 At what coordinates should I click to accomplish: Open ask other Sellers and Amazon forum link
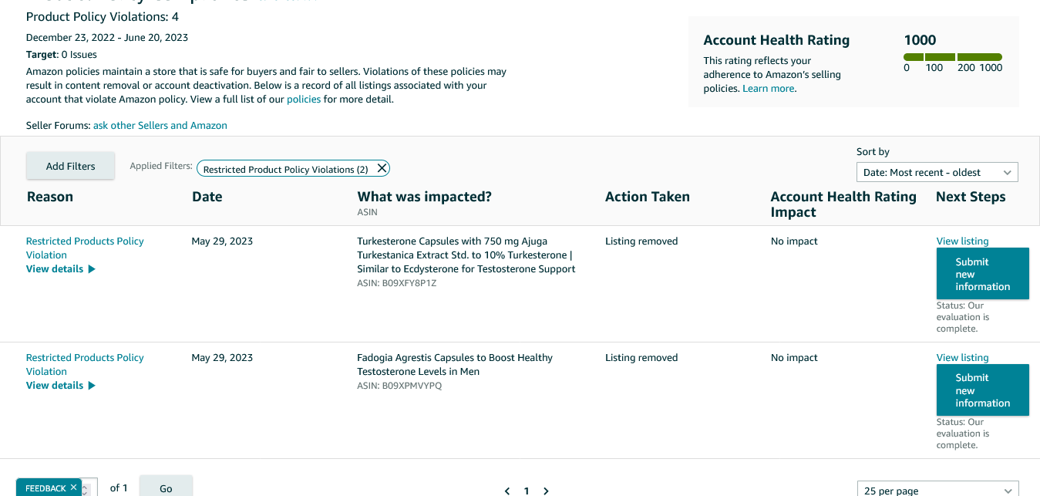[160, 125]
